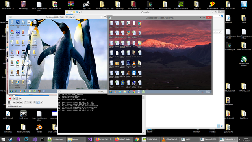Skip to next media in VLC

21,103
